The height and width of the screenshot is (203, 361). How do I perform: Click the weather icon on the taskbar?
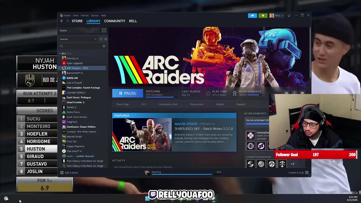[x=6, y=199]
